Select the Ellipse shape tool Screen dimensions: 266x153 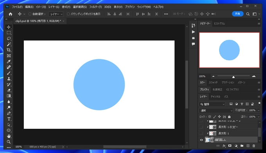click(9, 130)
